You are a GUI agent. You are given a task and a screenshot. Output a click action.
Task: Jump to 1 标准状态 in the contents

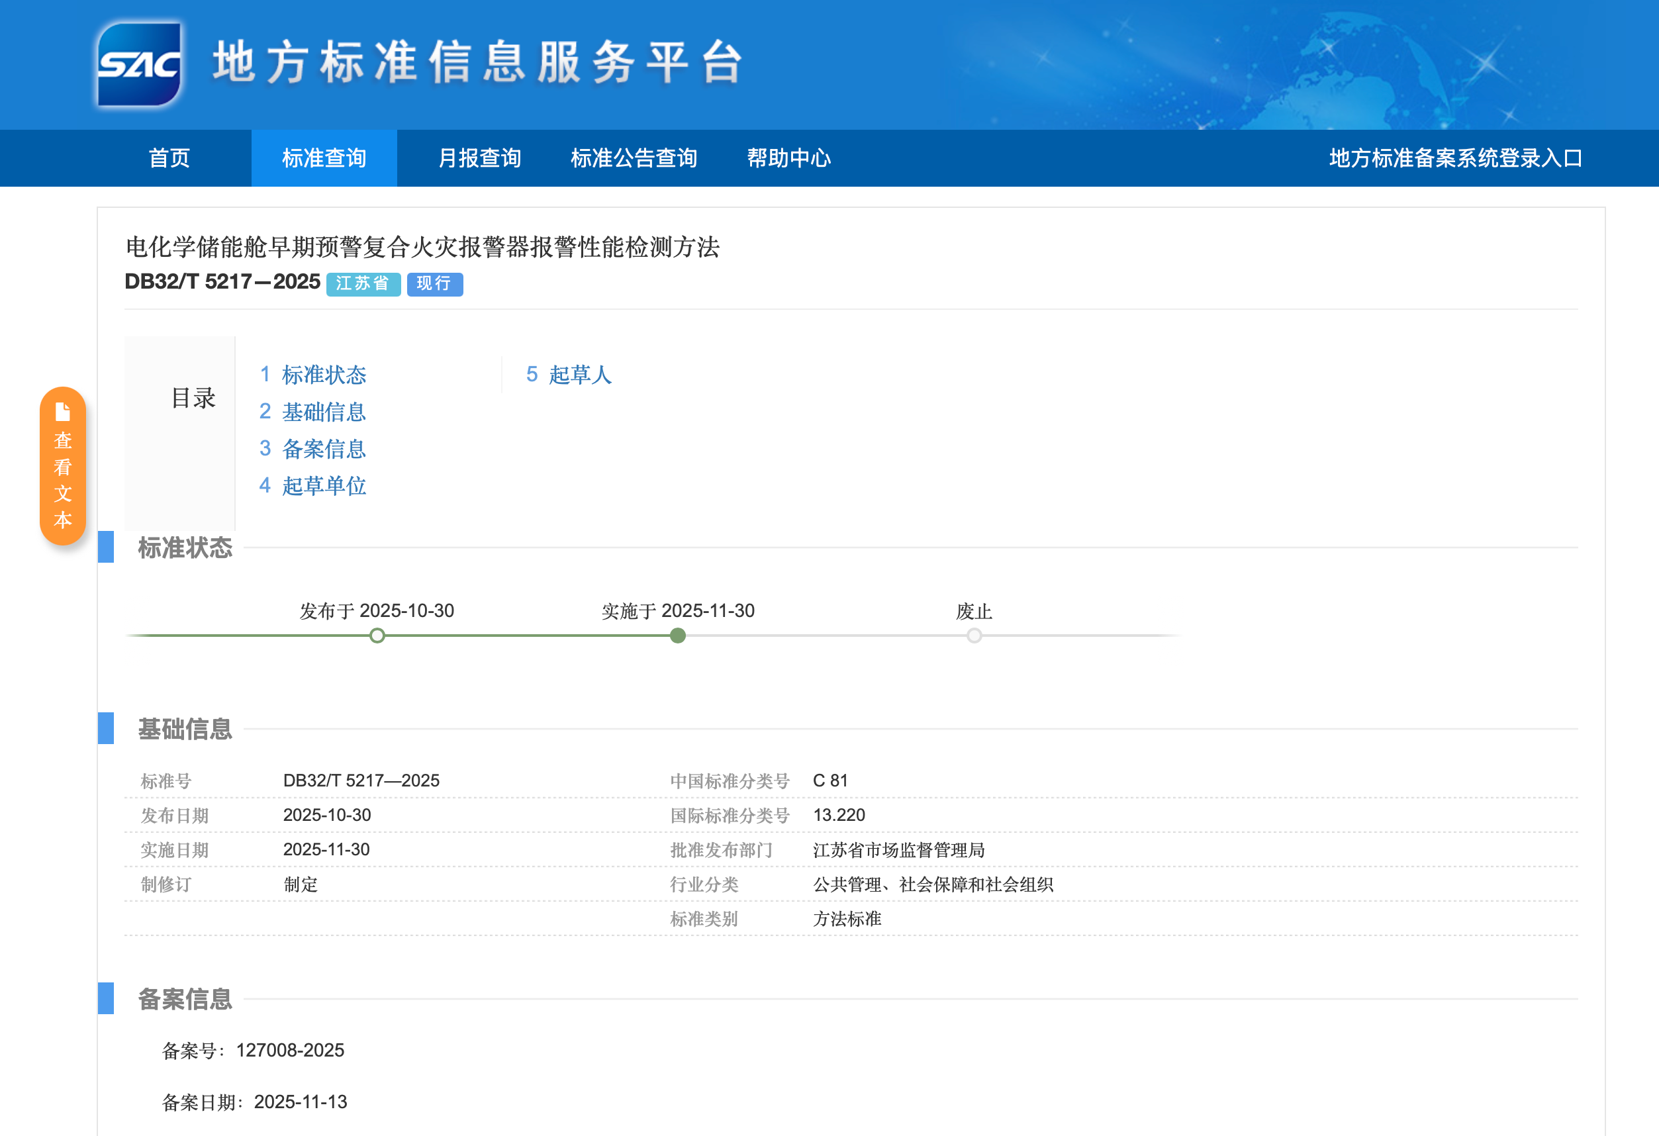click(x=312, y=375)
